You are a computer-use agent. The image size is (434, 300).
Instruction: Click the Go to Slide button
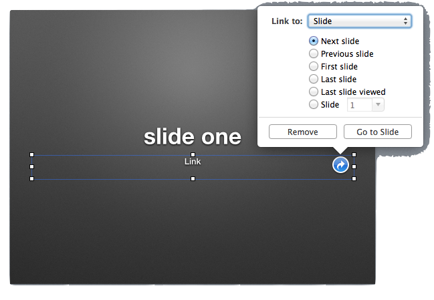[x=377, y=132]
